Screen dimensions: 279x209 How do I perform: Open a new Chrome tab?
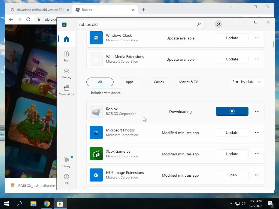pos(144,10)
